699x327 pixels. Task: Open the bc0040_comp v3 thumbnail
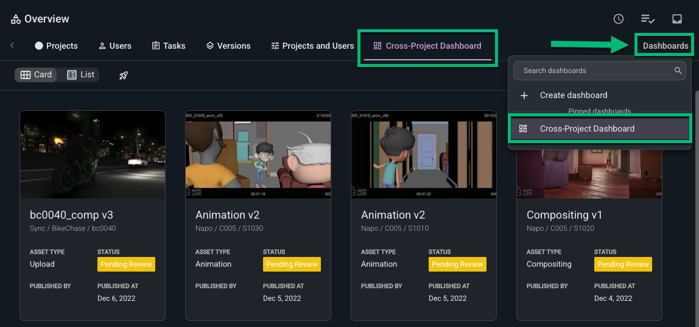coord(93,154)
